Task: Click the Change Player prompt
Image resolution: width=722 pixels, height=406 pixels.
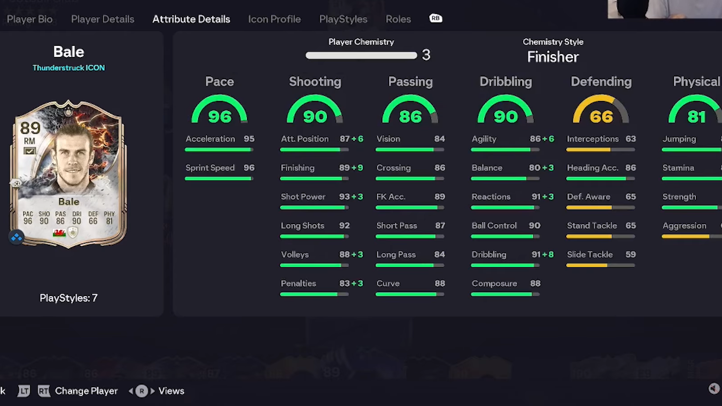Action: coord(86,391)
